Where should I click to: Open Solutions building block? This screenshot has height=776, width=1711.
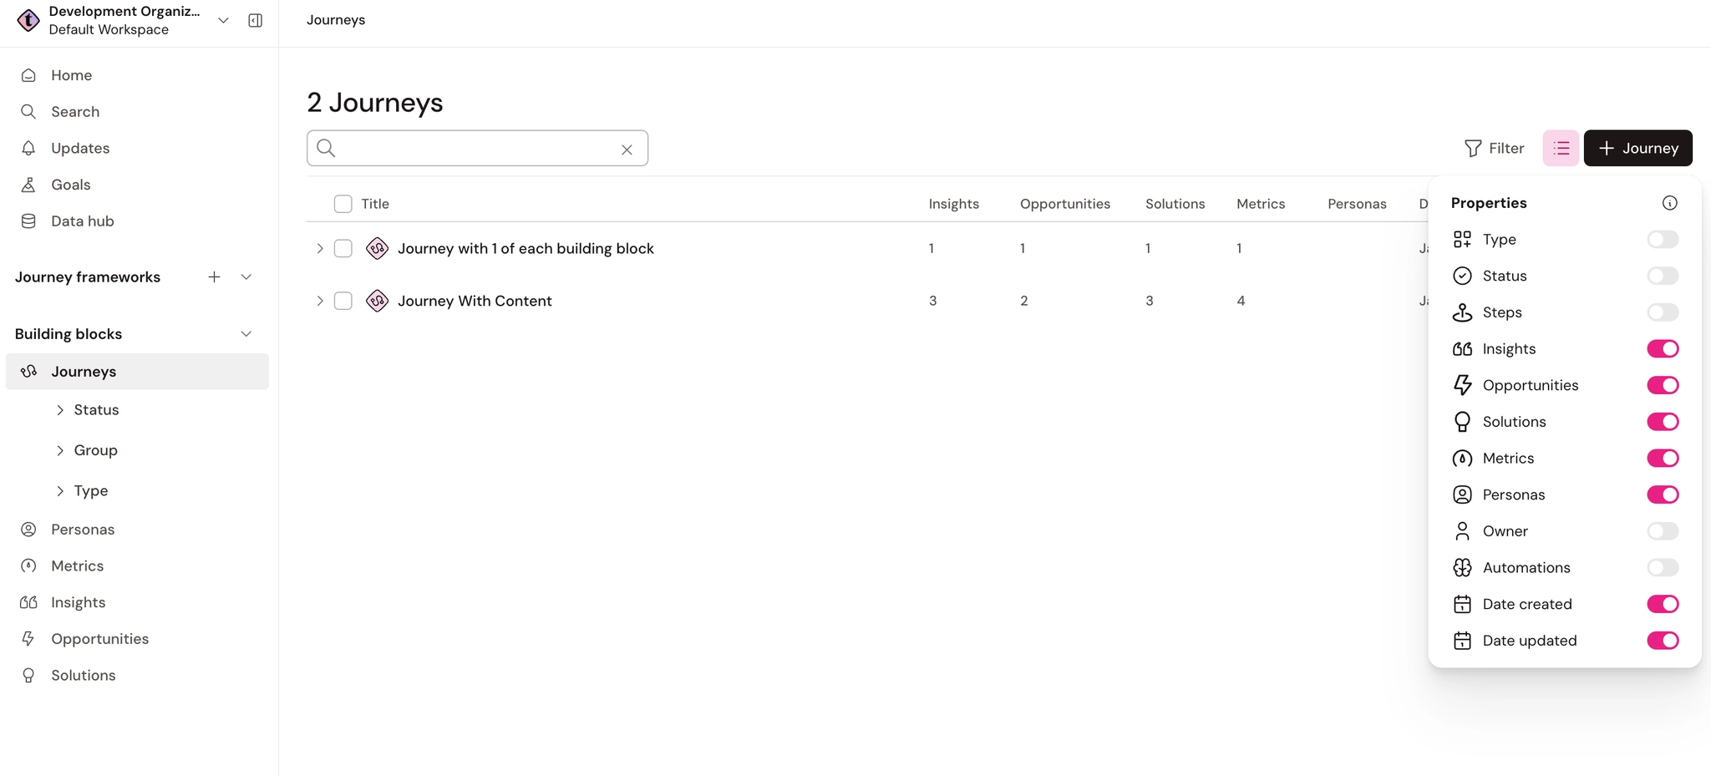(x=83, y=676)
